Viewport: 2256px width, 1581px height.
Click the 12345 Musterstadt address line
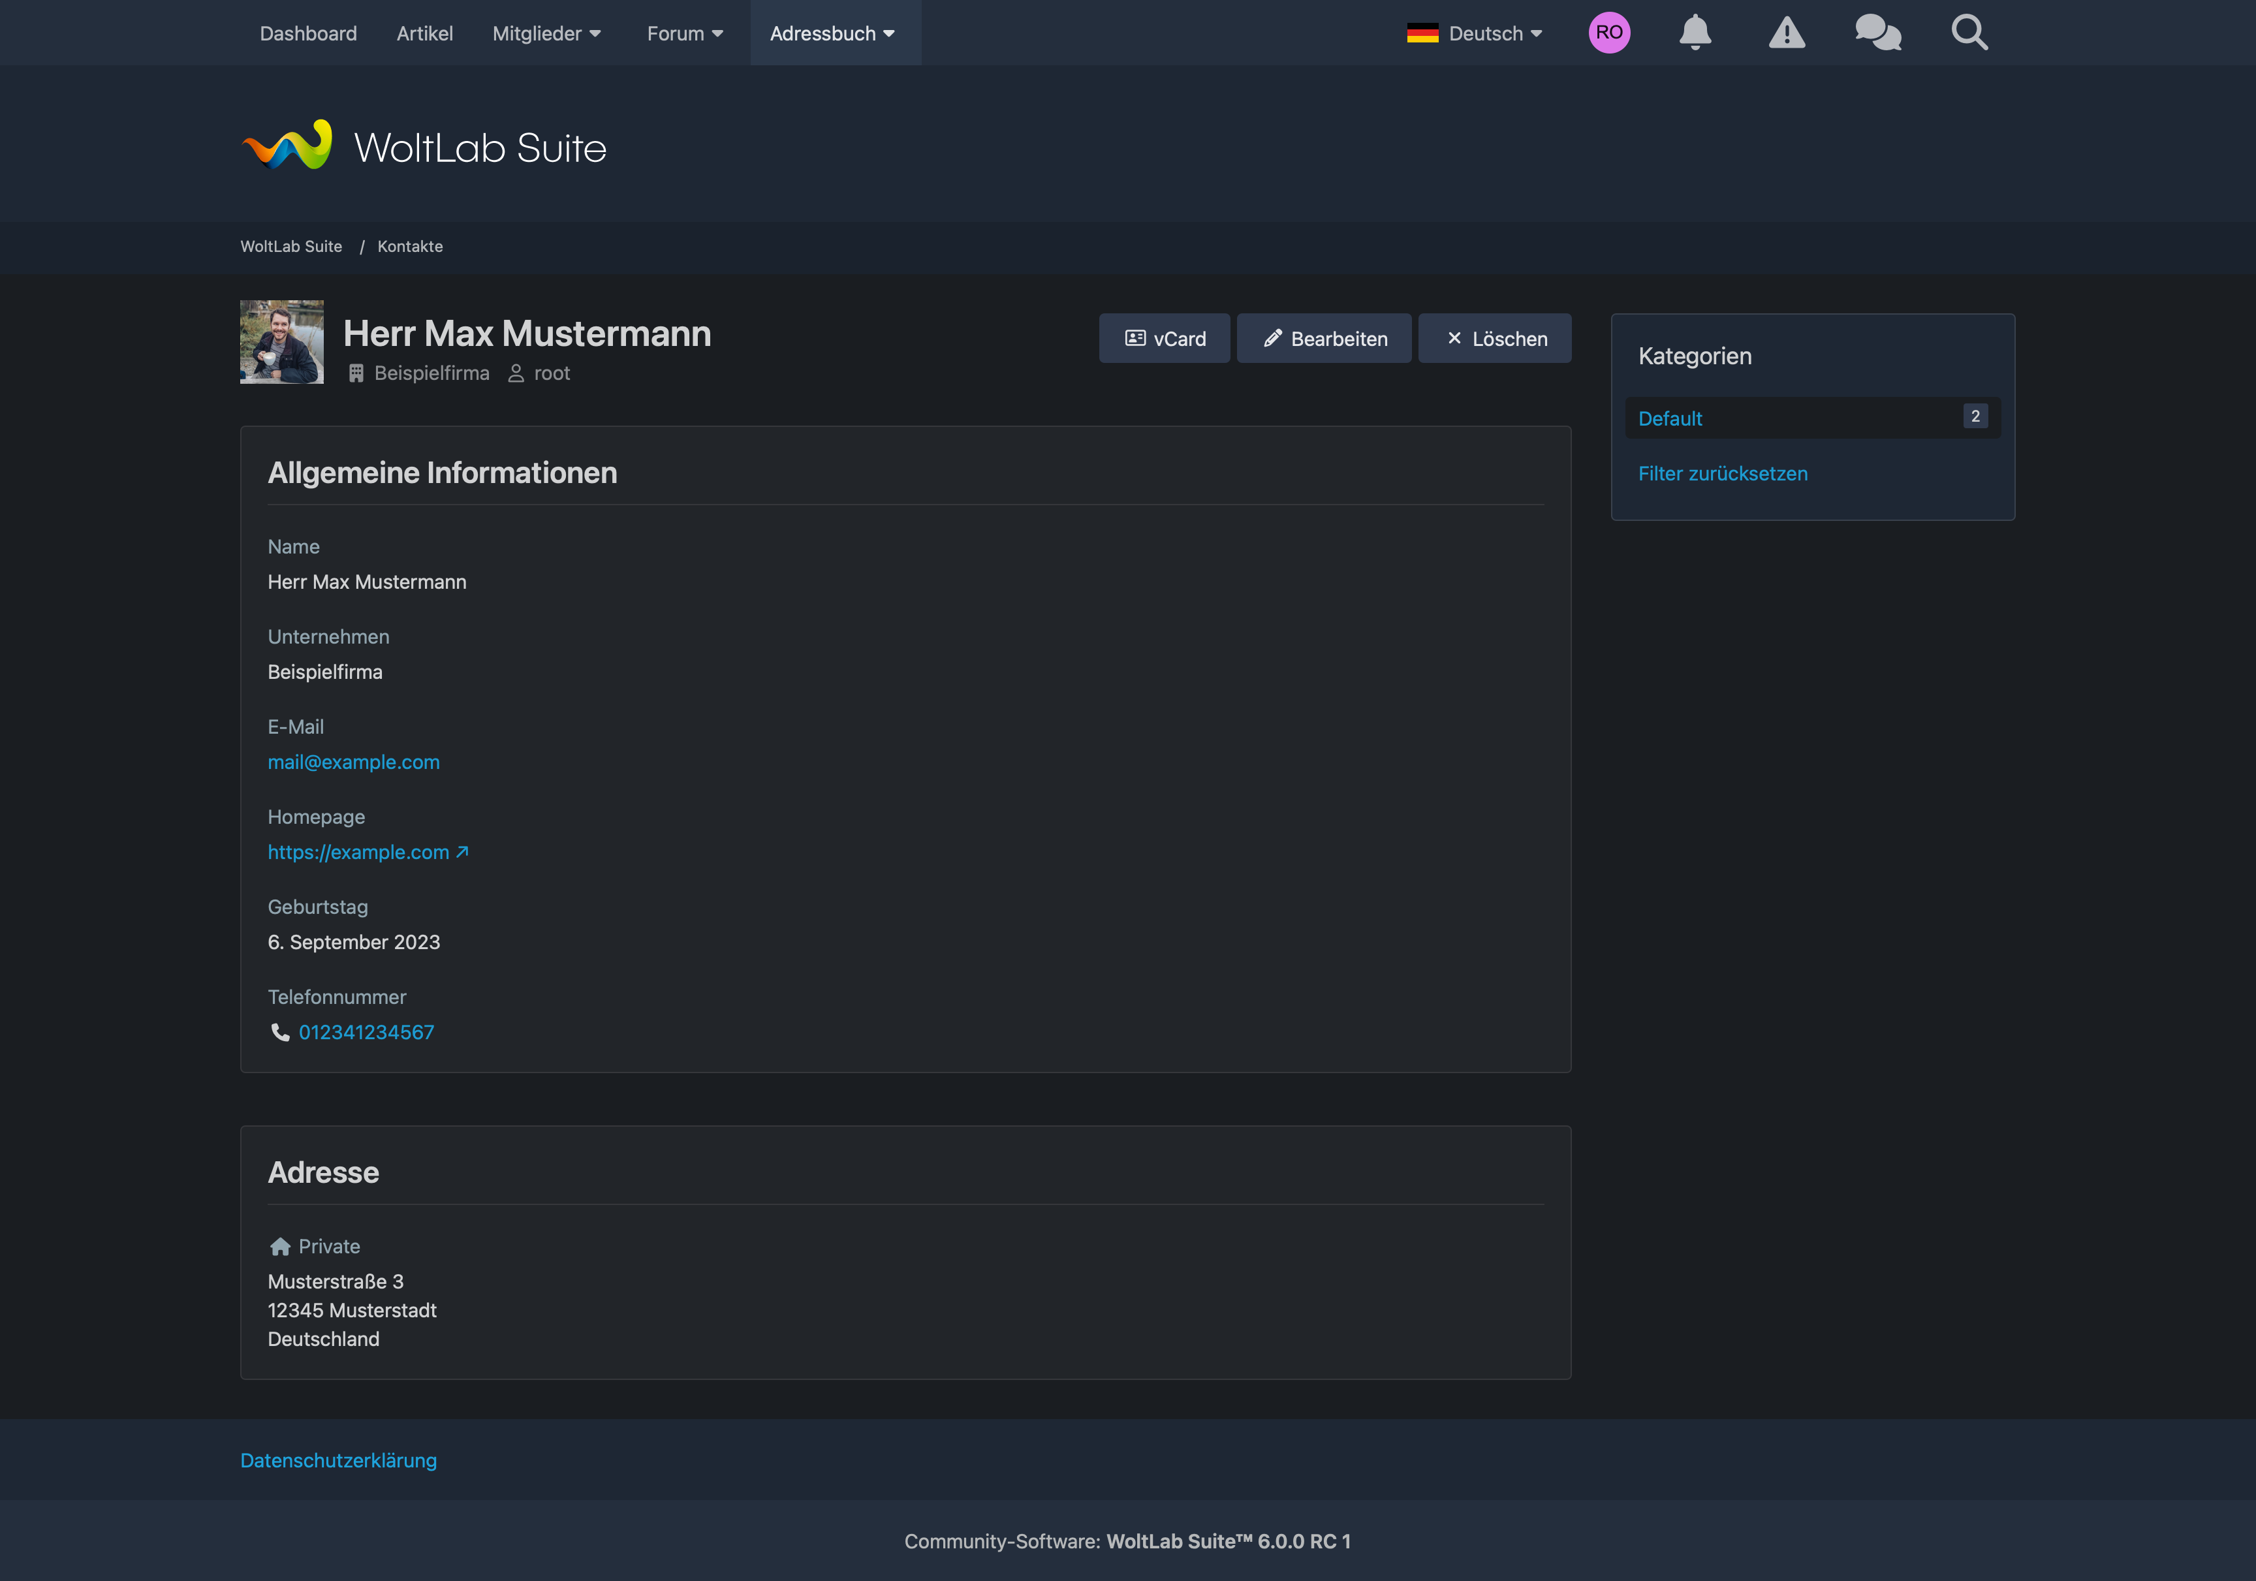click(352, 1310)
